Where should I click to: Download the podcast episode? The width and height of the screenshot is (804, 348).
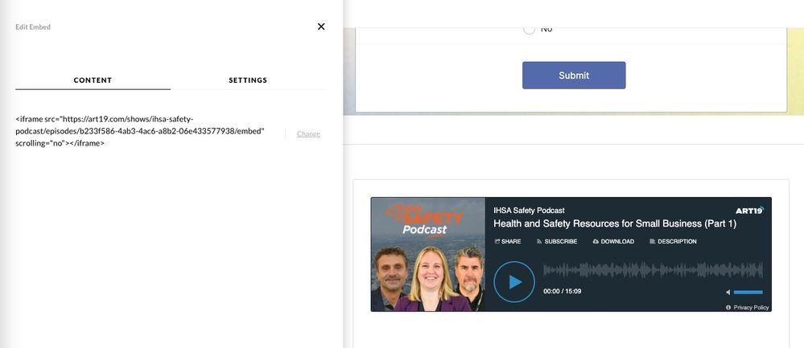[x=613, y=242]
